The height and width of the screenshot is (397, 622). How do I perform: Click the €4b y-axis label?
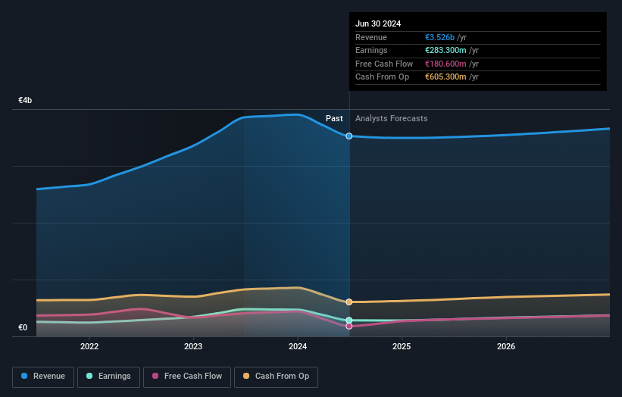coord(25,100)
